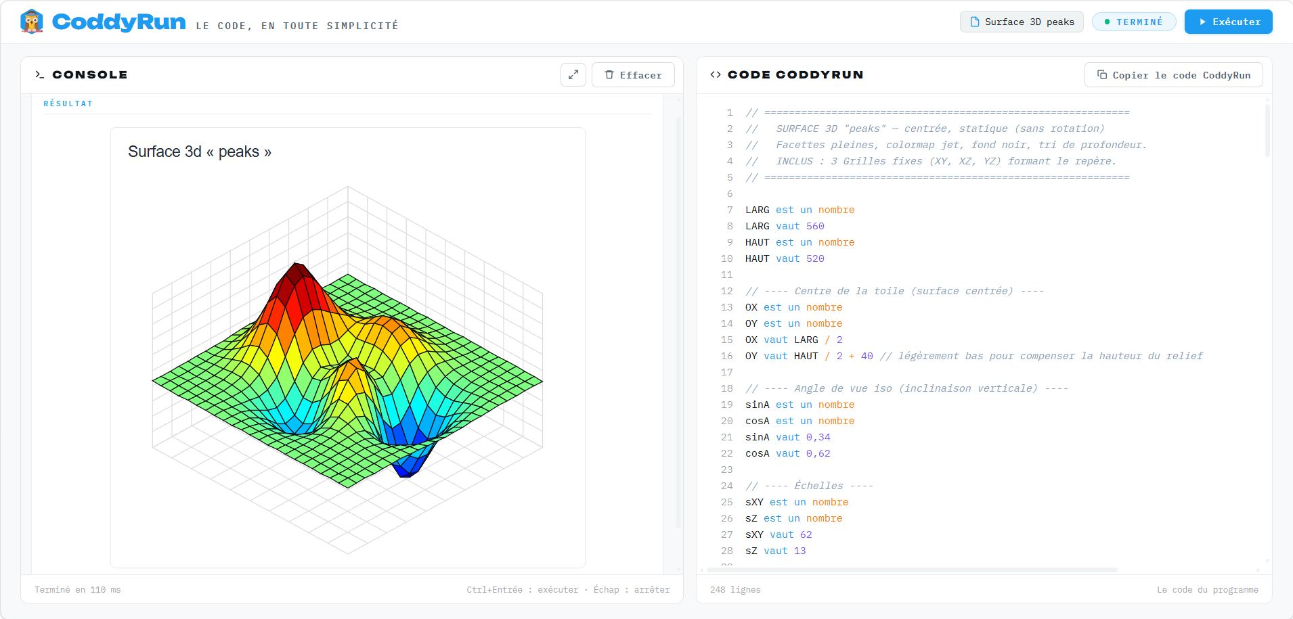Image resolution: width=1293 pixels, height=619 pixels.
Task: Click Copier le code CoddyRun button
Action: click(1174, 75)
